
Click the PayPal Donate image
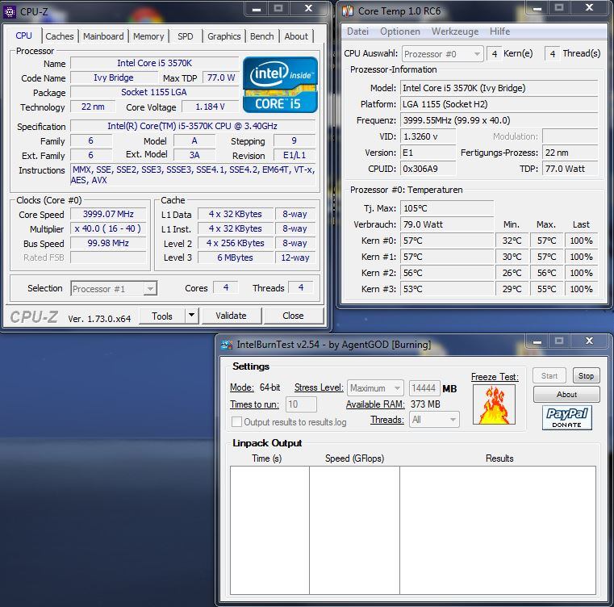(x=566, y=418)
